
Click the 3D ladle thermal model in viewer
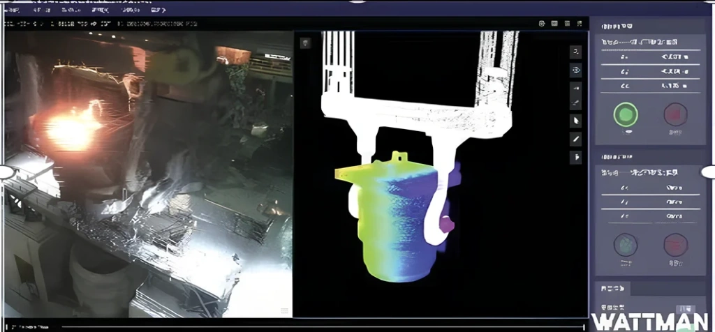395,216
